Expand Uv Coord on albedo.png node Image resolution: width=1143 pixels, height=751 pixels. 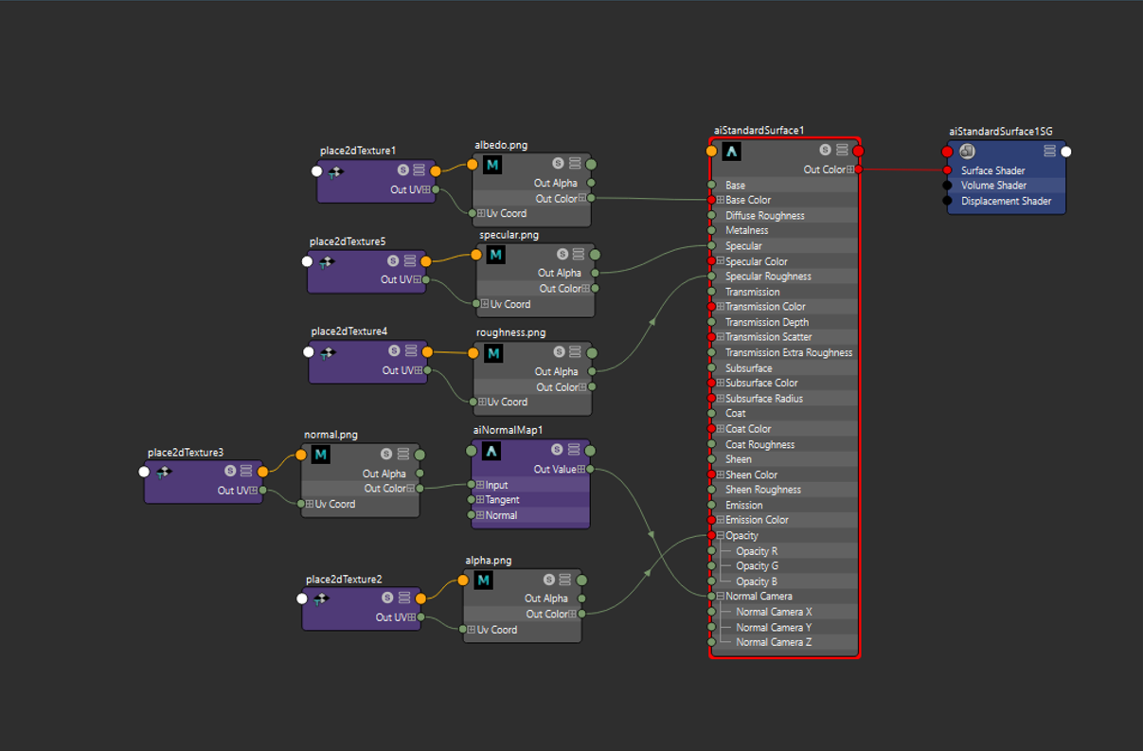click(482, 213)
